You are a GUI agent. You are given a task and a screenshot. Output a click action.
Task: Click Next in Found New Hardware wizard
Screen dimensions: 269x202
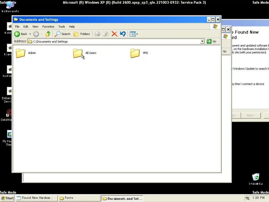(x=251, y=115)
